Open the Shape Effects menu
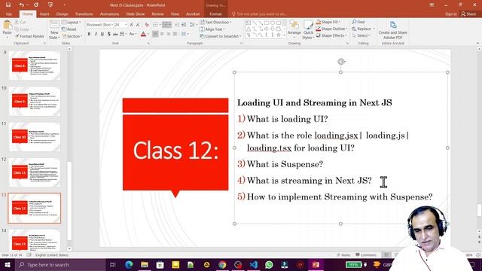Image resolution: width=482 pixels, height=271 pixels. click(x=331, y=35)
